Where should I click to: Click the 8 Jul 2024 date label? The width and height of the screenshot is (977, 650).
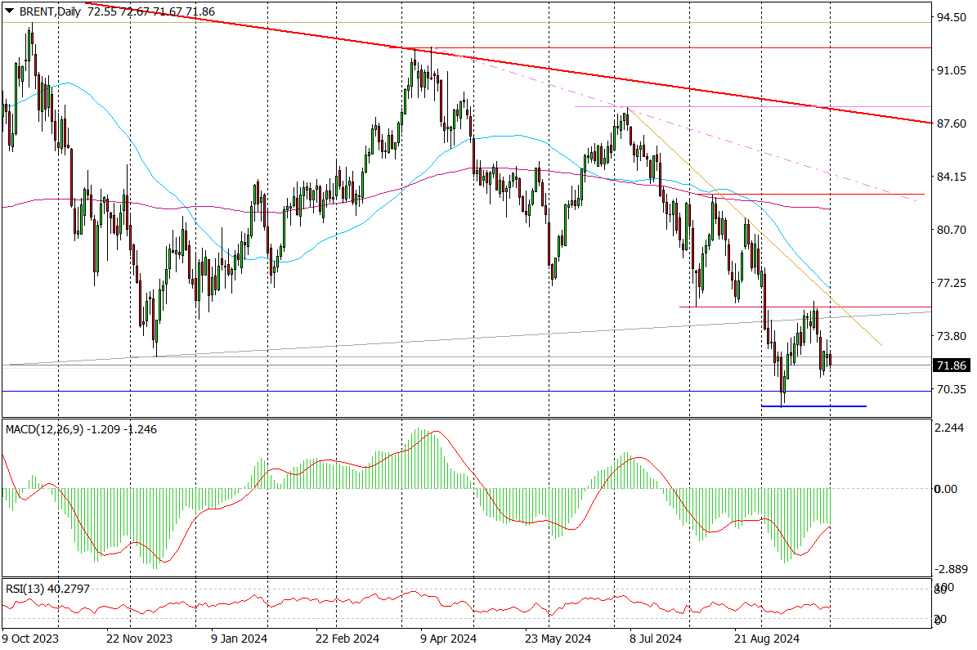[x=656, y=639]
